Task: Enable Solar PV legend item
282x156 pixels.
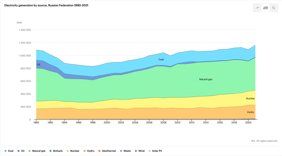Action: [x=156, y=151]
